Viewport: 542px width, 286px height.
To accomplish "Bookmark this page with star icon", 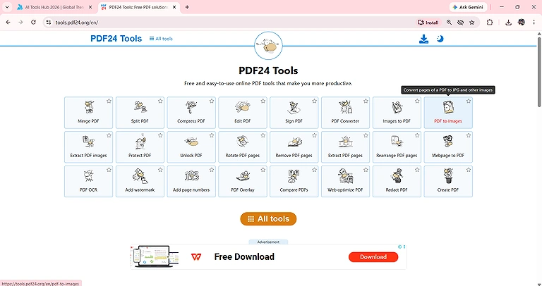I will [x=472, y=23].
